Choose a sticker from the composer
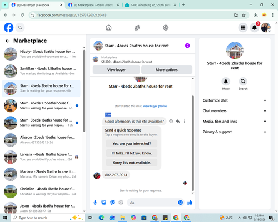 pos(112,203)
